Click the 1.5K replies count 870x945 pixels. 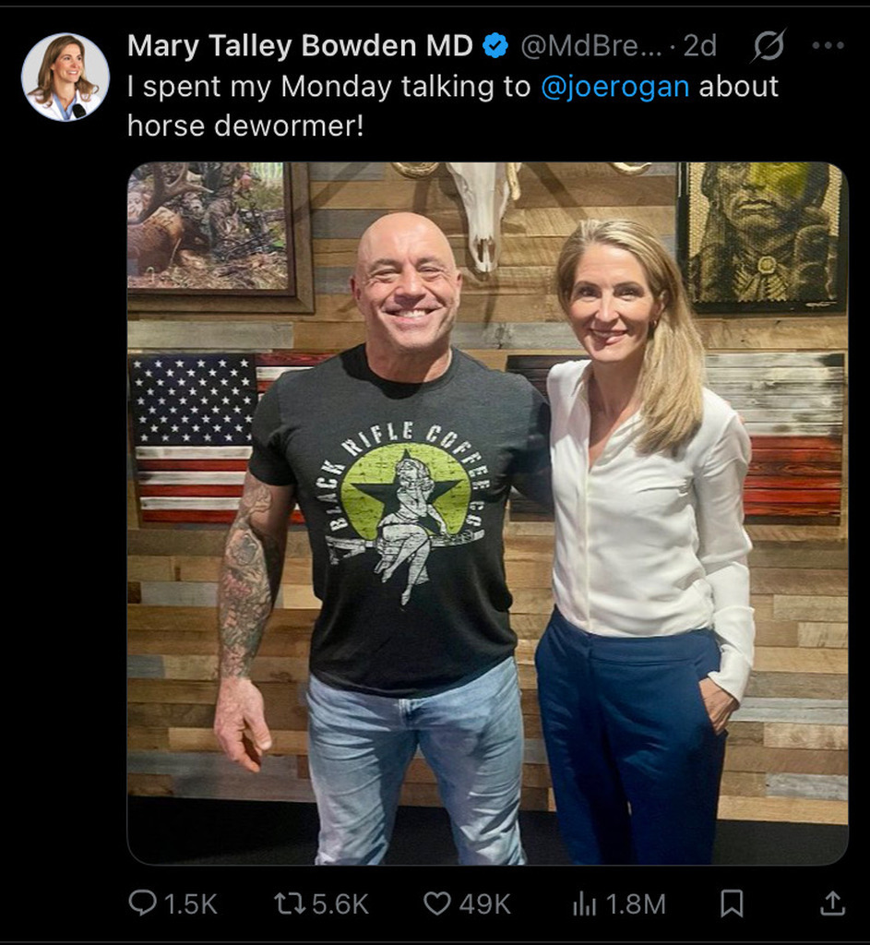tap(190, 903)
